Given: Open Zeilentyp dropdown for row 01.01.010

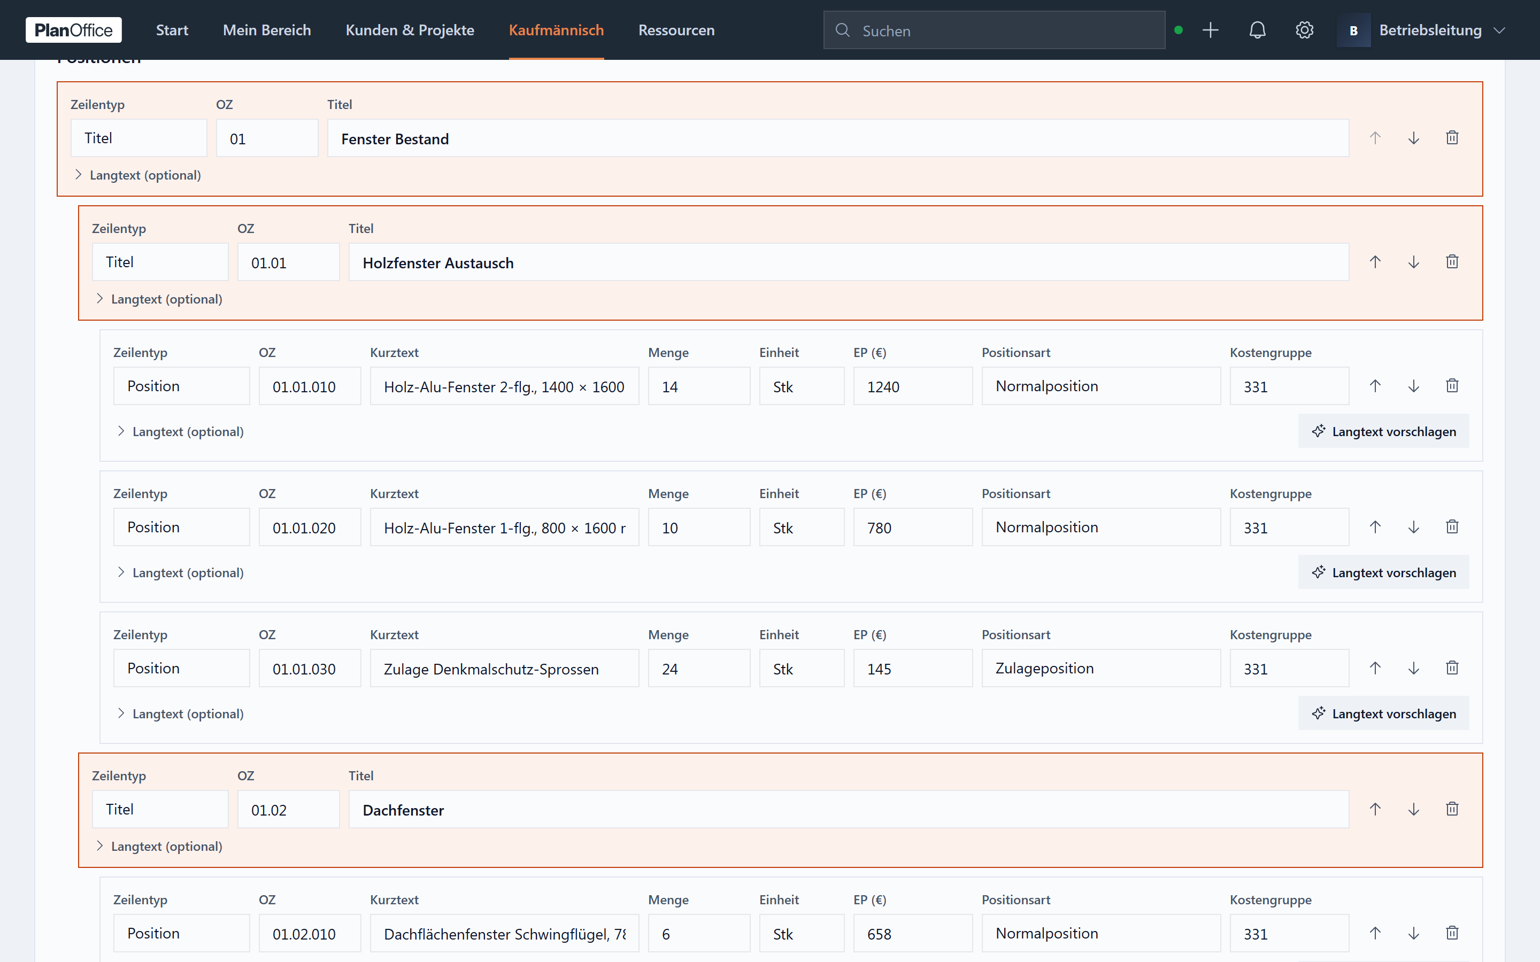Looking at the screenshot, I should click(x=181, y=386).
